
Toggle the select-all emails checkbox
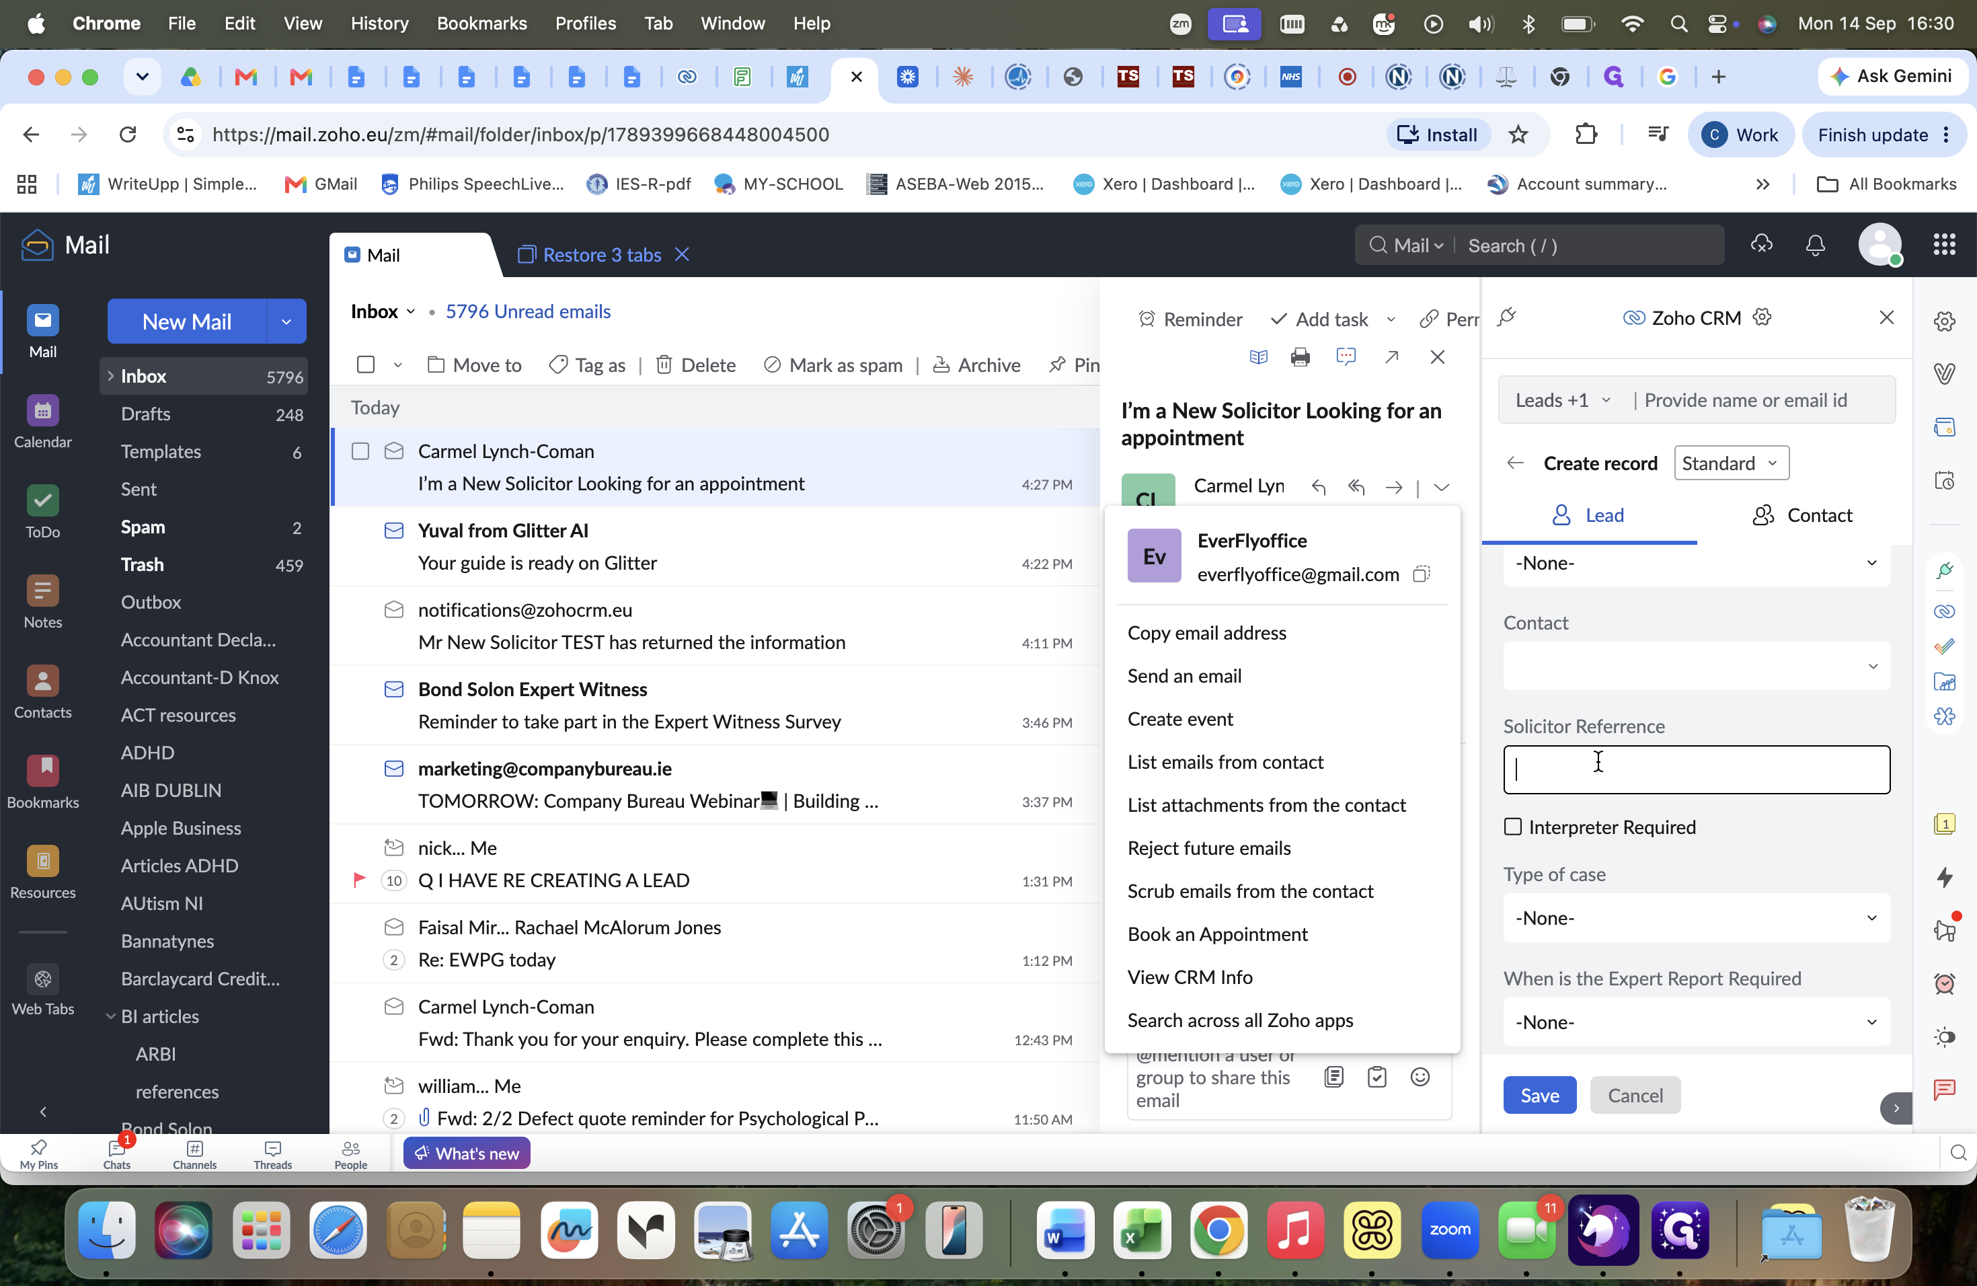point(366,365)
